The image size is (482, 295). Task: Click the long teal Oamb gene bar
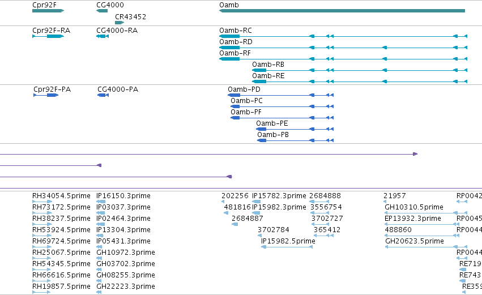pos(342,11)
